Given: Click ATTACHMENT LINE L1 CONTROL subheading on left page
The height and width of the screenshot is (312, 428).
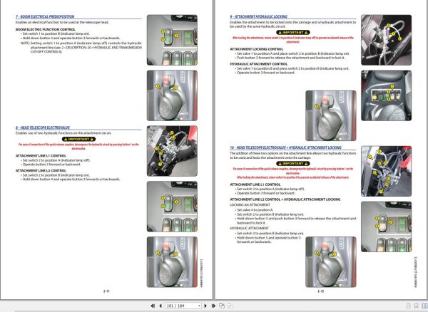Looking at the screenshot, I should point(41,156).
